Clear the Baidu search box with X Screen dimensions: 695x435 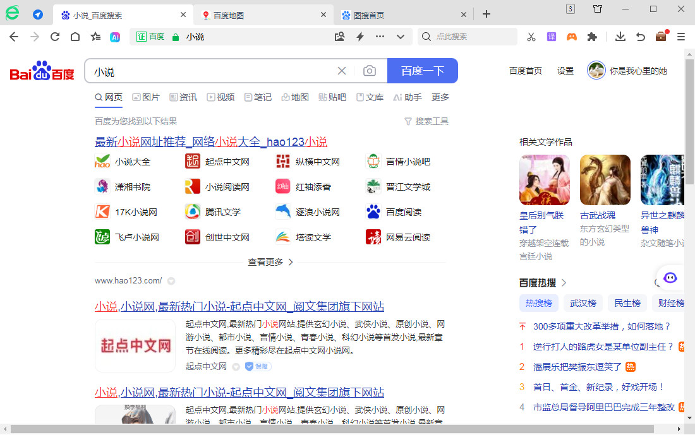[x=342, y=71]
